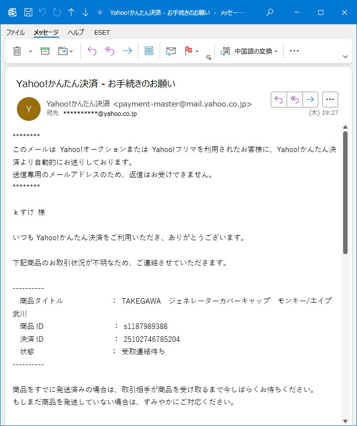357x426 pixels.
Task: Archive the message with the archive icon
Action: [45, 51]
